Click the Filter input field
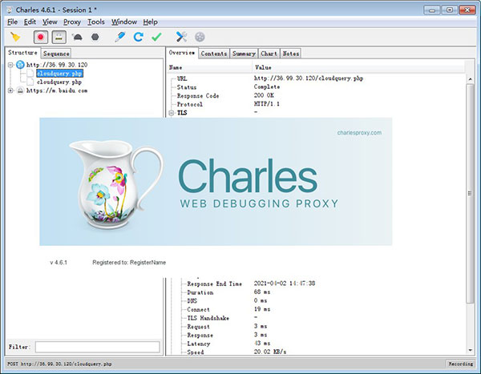 pos(97,347)
